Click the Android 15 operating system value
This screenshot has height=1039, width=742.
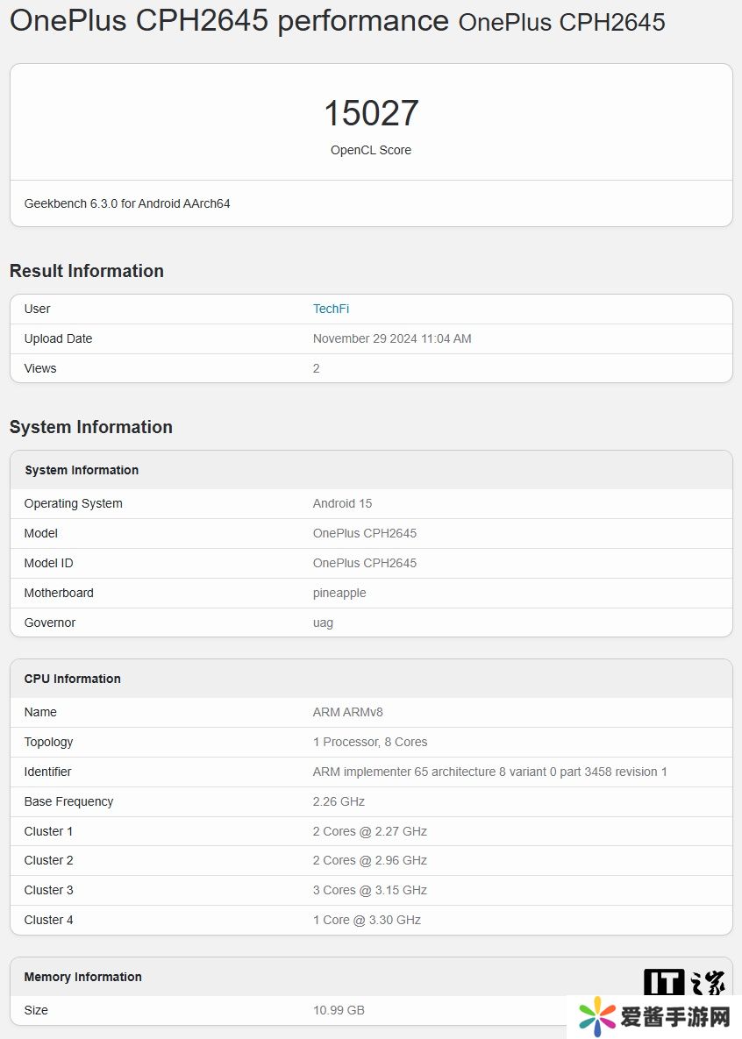342,503
